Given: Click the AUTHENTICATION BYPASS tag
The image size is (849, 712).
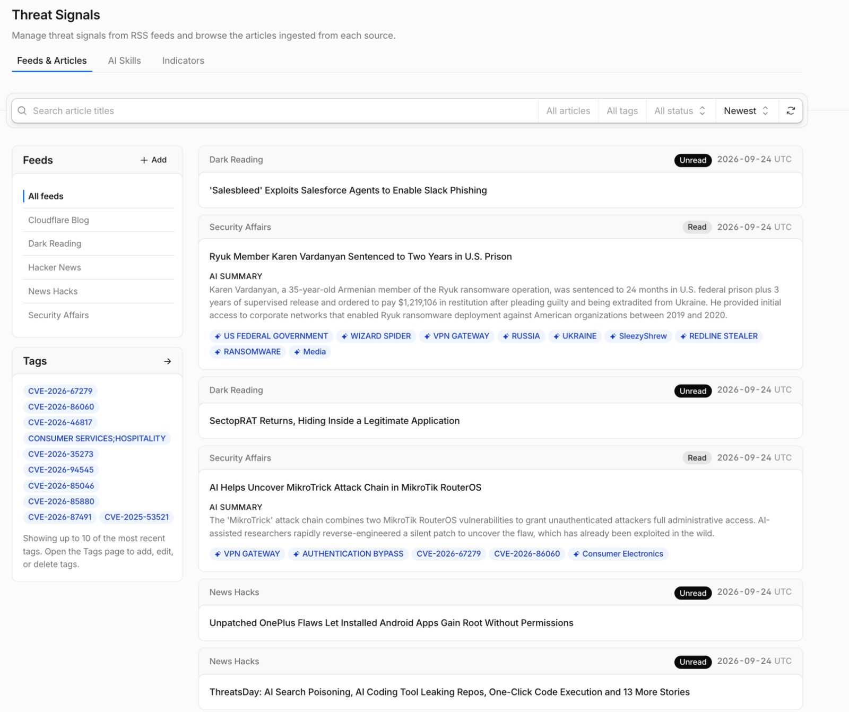Looking at the screenshot, I should tap(348, 554).
